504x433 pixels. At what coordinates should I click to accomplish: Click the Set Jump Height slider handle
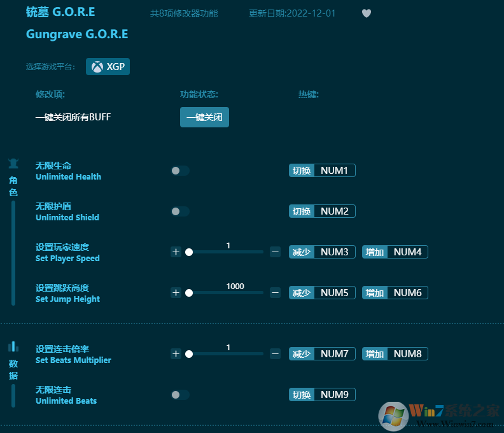(x=189, y=293)
